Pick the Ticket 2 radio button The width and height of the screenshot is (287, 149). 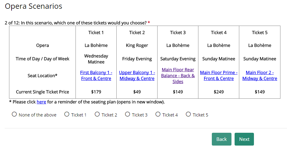click(97, 114)
